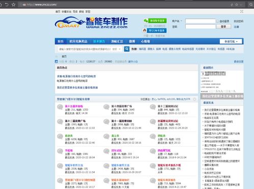Click the browser undo/refresh arrow icon
The height and width of the screenshot is (189, 254).
7,5
